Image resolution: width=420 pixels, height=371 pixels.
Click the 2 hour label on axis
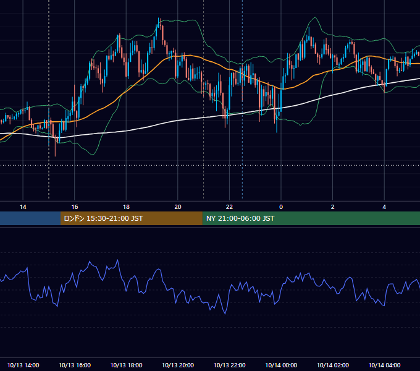click(333, 207)
